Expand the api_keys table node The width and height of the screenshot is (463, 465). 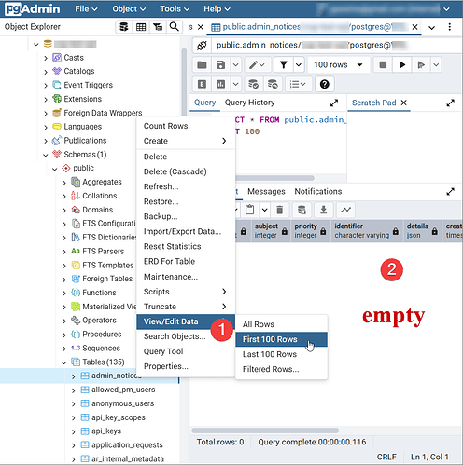pos(74,431)
